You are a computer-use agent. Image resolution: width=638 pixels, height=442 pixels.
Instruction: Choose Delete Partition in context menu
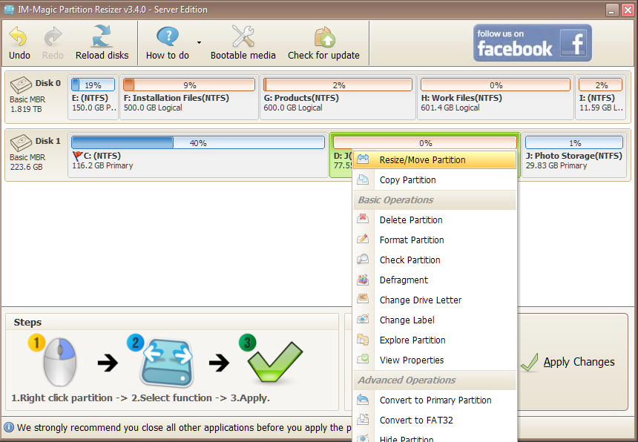click(410, 220)
